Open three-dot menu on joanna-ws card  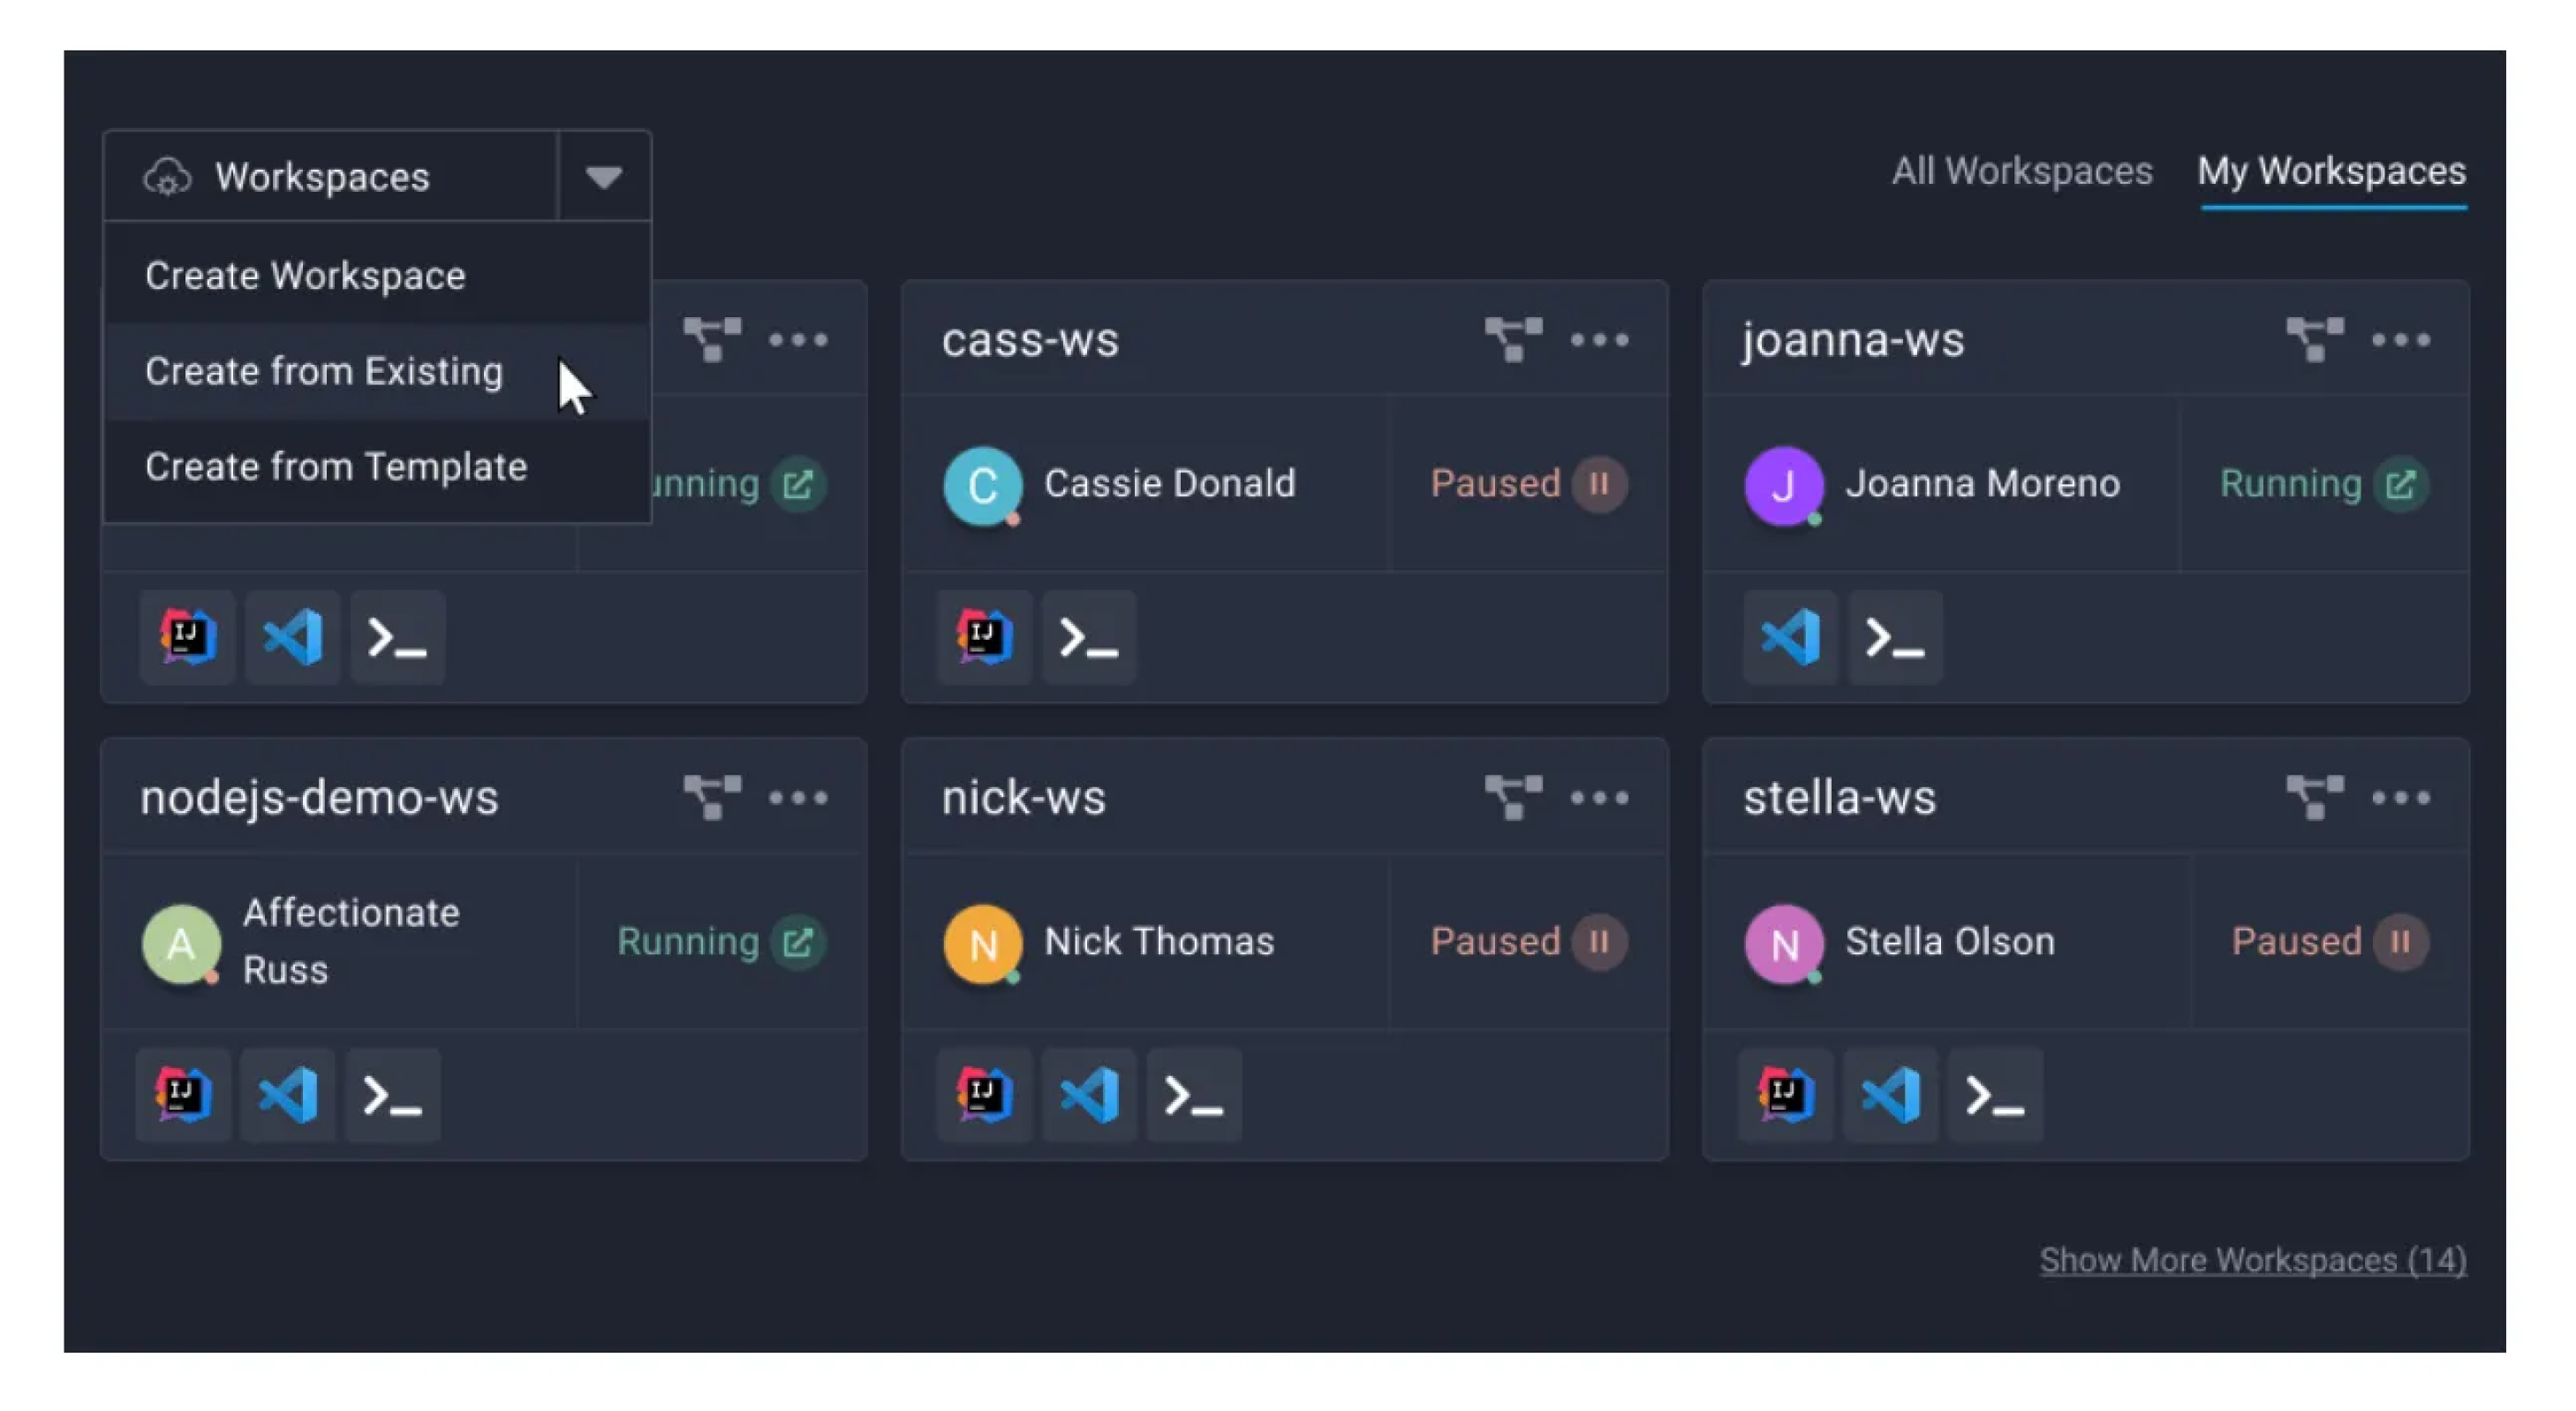[2400, 339]
